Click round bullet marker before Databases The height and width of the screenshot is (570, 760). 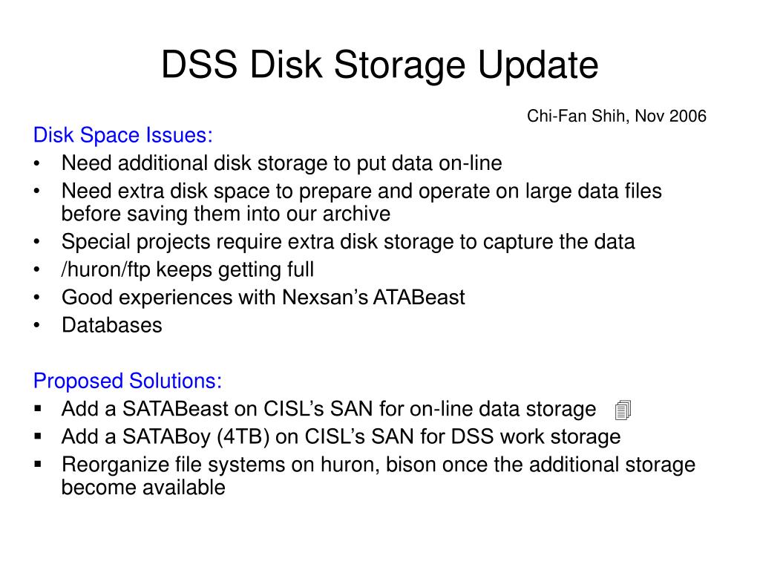click(37, 325)
